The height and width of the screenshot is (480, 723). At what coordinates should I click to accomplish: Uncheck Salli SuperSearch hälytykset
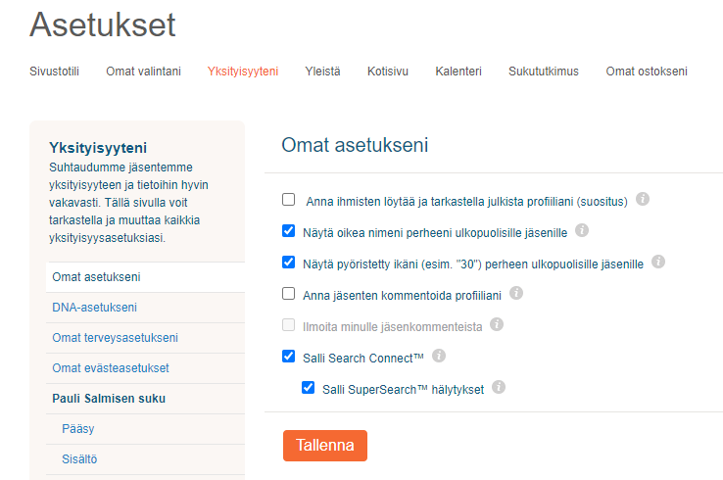point(308,387)
